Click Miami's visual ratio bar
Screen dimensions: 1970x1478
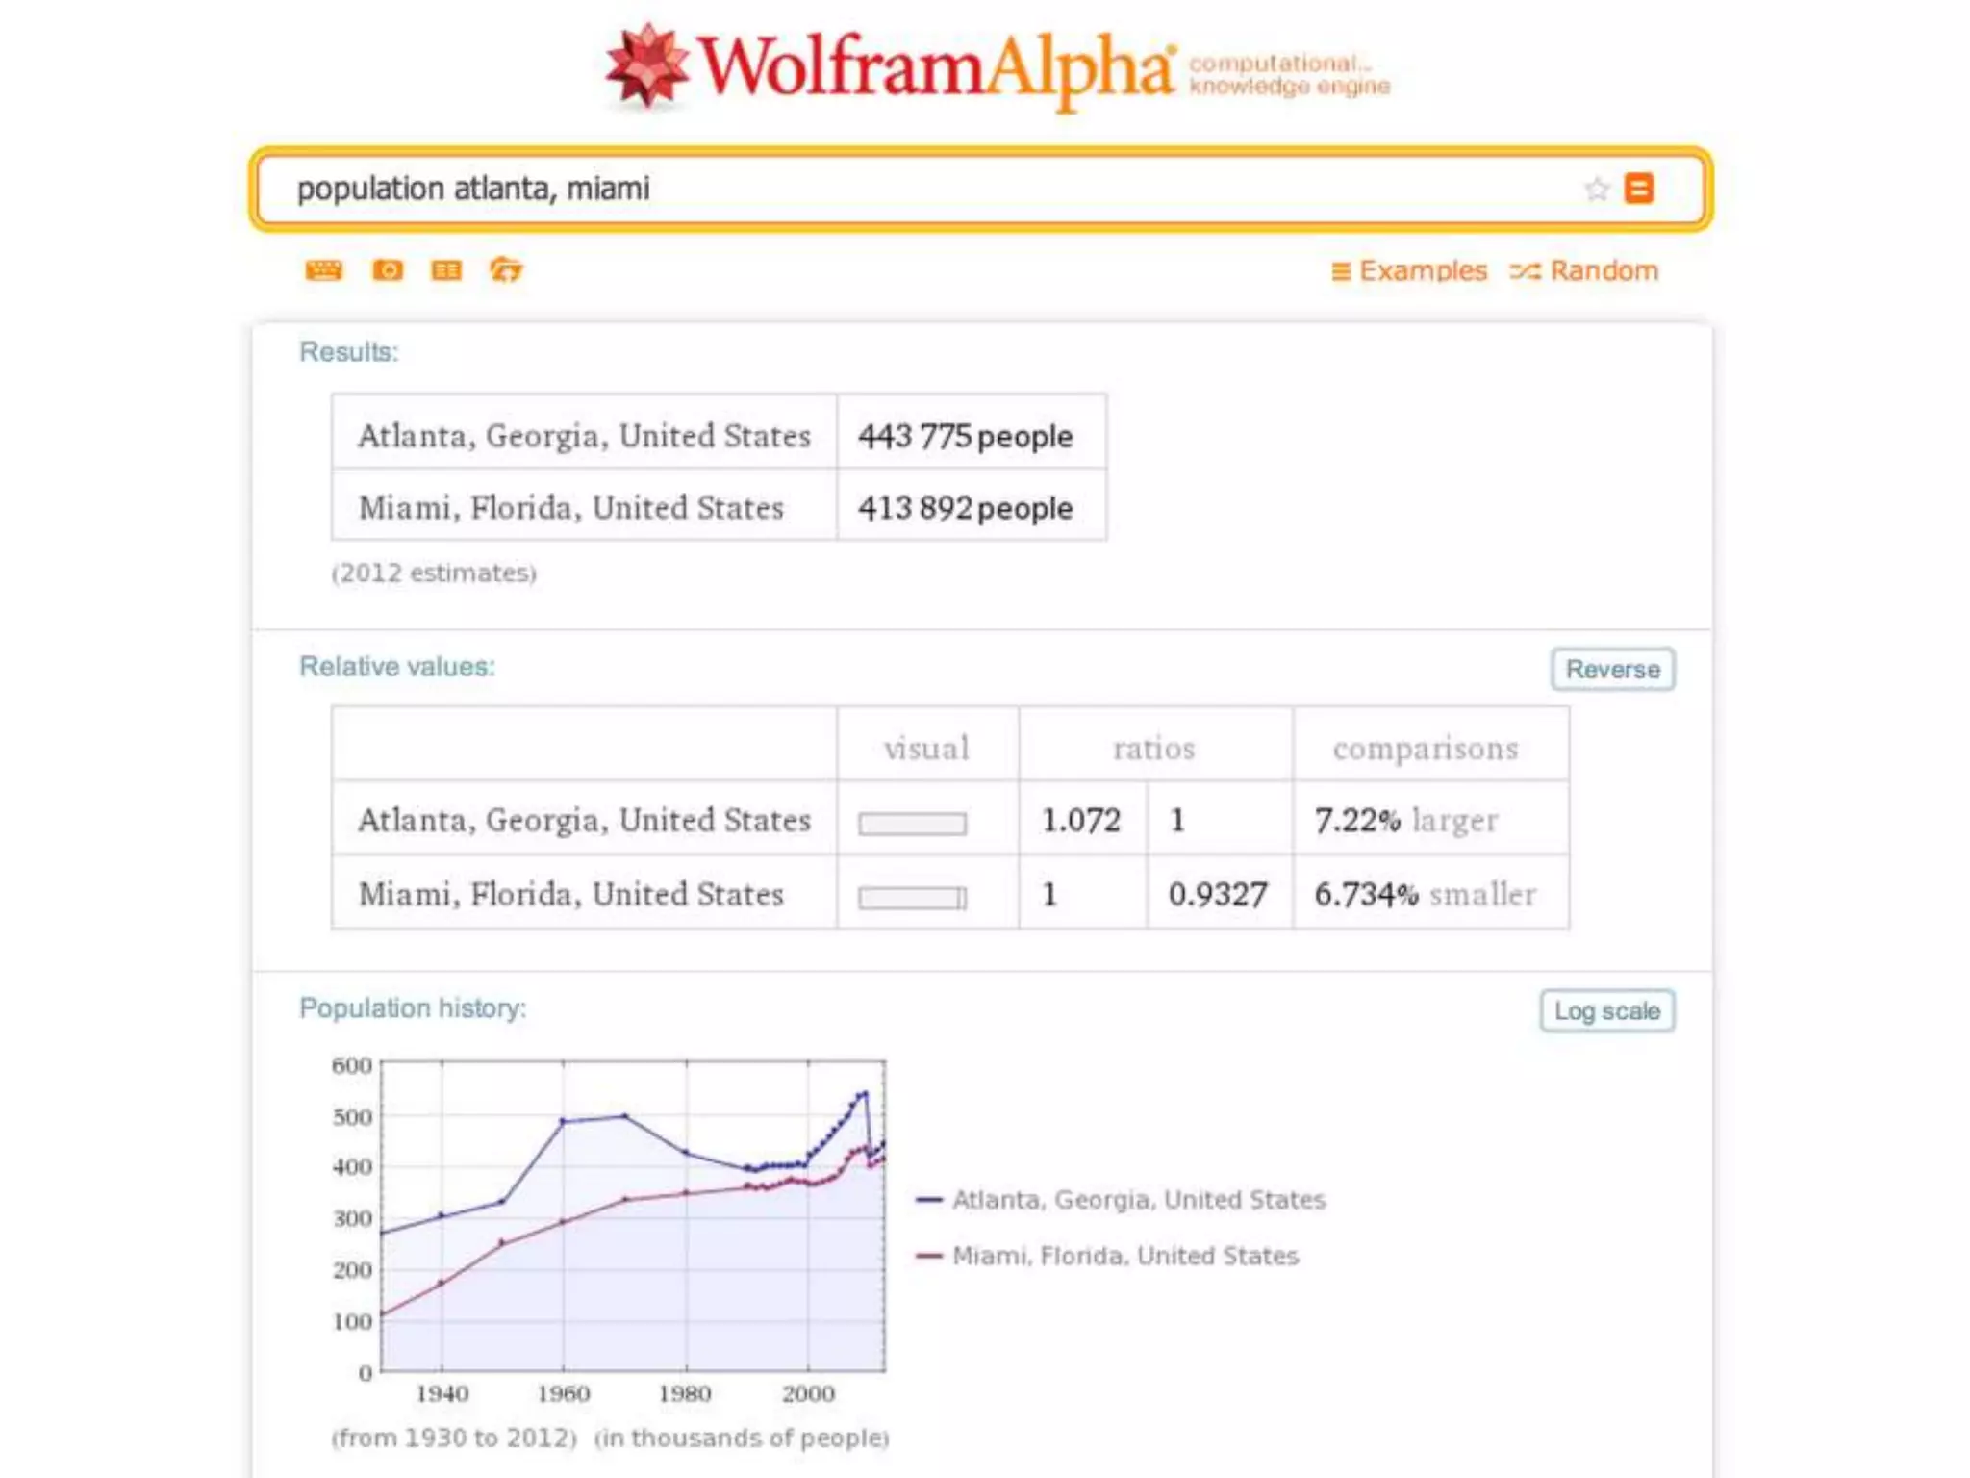pyautogui.click(x=912, y=898)
